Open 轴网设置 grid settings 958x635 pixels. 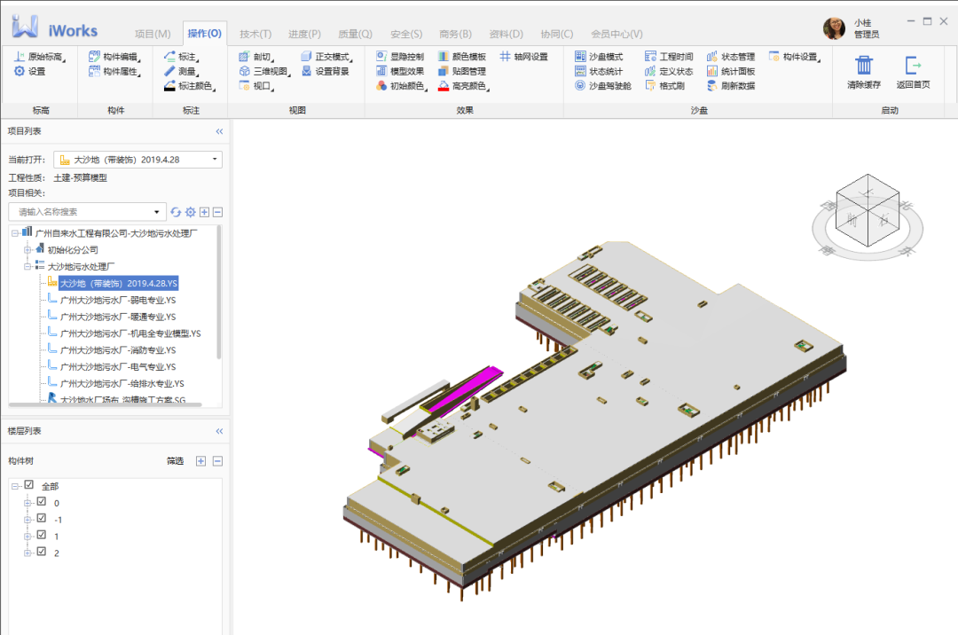click(x=523, y=57)
